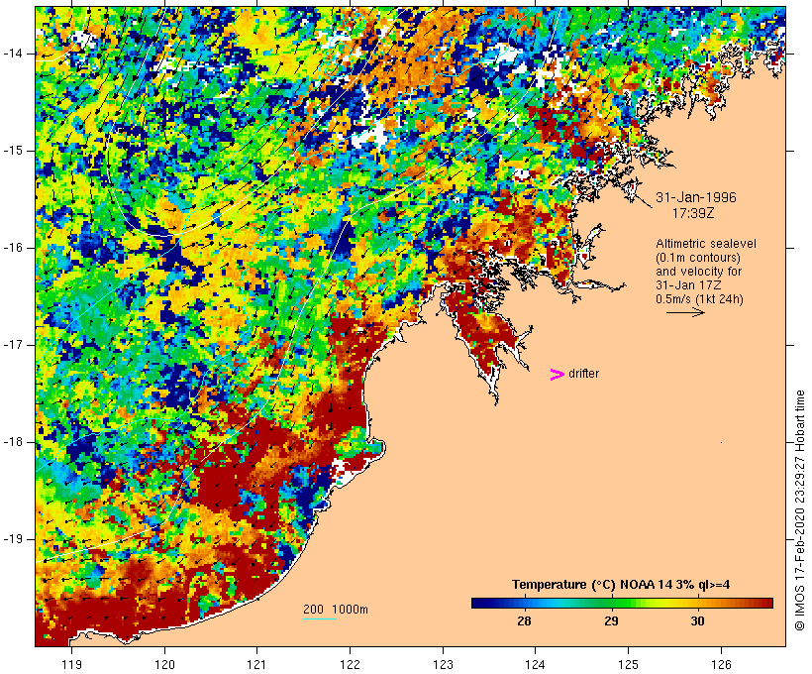Click the 'Temperature (°C) NOAA 14' title
Screen dimensions: 812x674
point(621,585)
